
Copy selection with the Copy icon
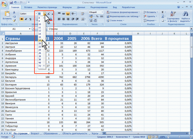(x=14, y=16)
